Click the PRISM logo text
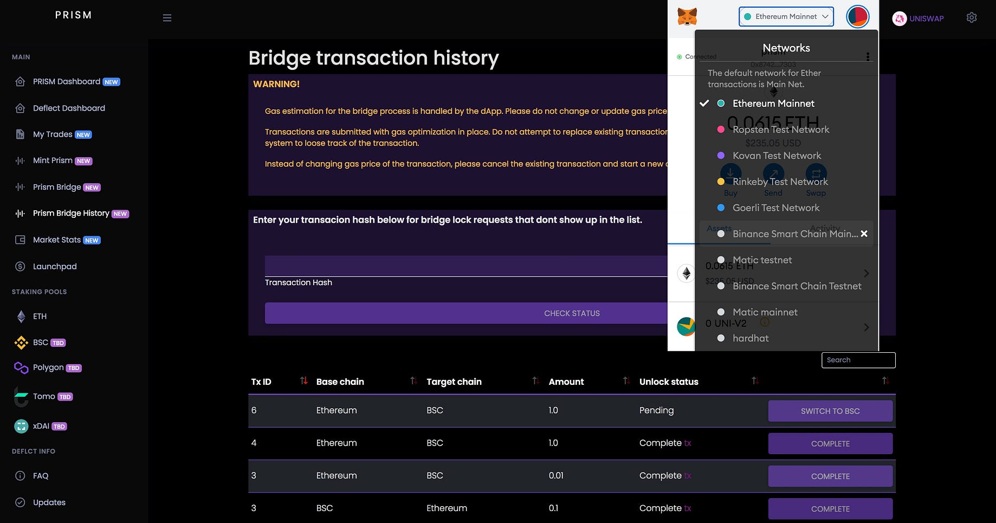 tap(73, 15)
